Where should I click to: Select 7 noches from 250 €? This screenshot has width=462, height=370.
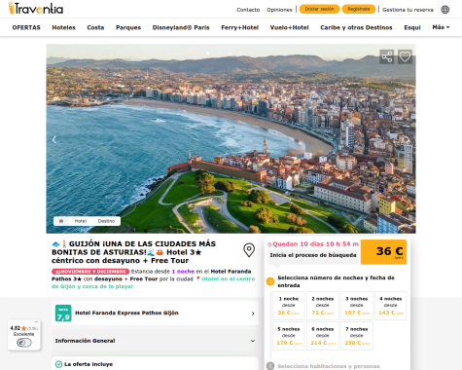point(357,336)
